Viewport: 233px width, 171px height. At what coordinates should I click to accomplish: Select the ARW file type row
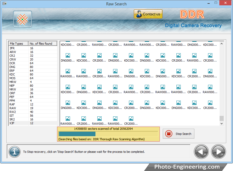(x=33, y=52)
